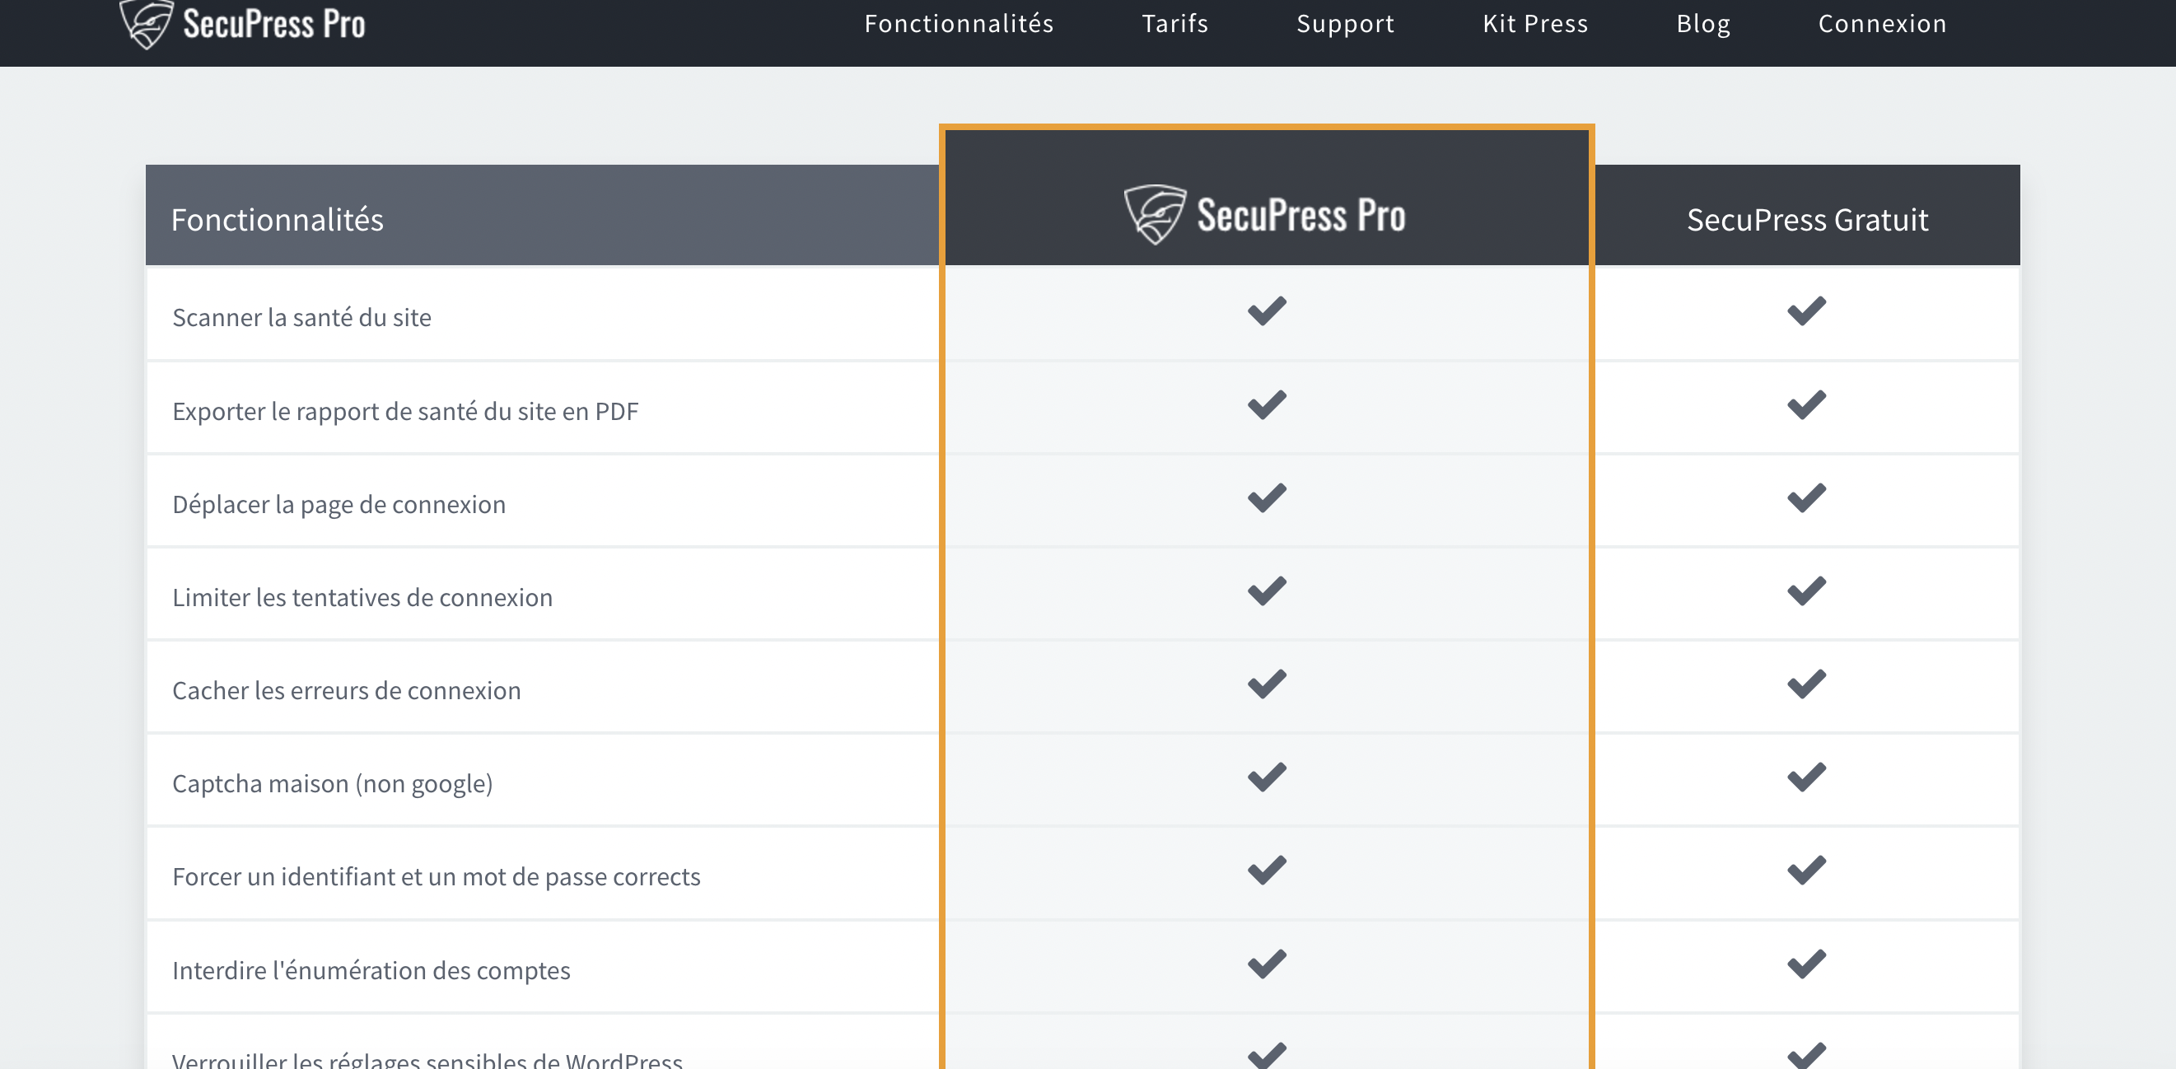The width and height of the screenshot is (2176, 1069).
Task: Click Gratuit checkmark for Cacher les erreurs de connexion
Action: pos(1807,684)
